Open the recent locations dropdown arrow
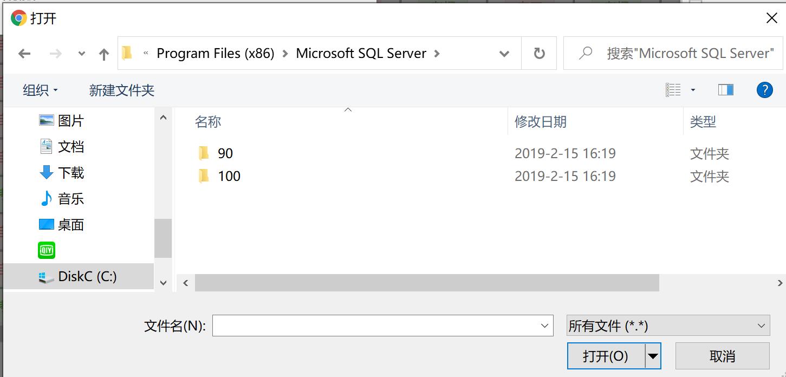Image resolution: width=786 pixels, height=377 pixels. pyautogui.click(x=82, y=54)
